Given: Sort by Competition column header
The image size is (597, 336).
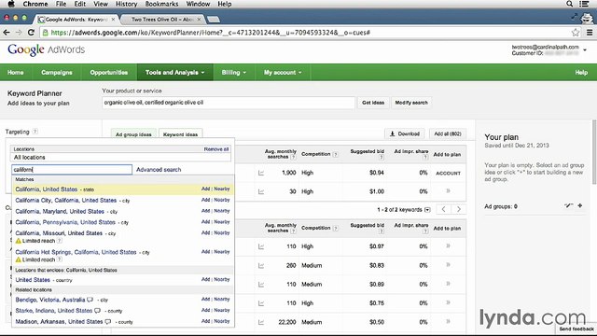Looking at the screenshot, I should click(x=315, y=154).
